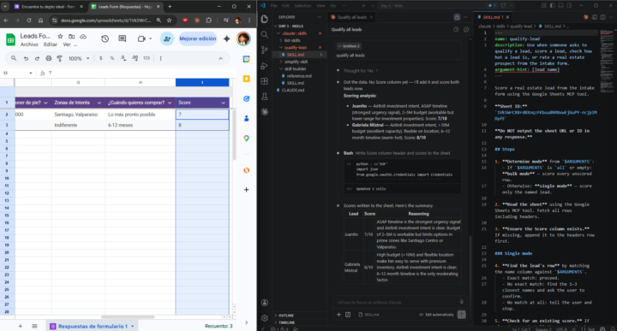
Task: Expand the simplify-skill folder in Explorer
Action: (296, 62)
